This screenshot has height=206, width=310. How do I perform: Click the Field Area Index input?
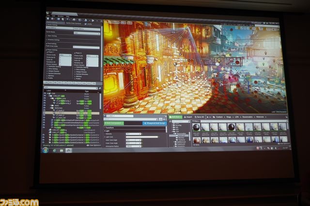[x=86, y=47]
